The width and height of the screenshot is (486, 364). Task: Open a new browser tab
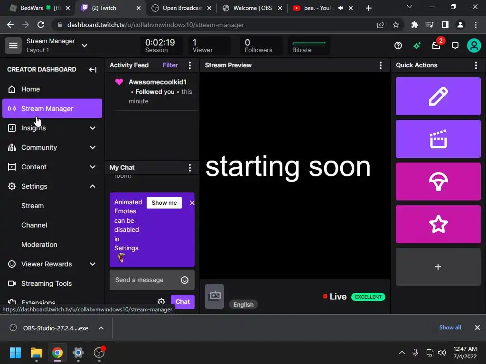(368, 8)
